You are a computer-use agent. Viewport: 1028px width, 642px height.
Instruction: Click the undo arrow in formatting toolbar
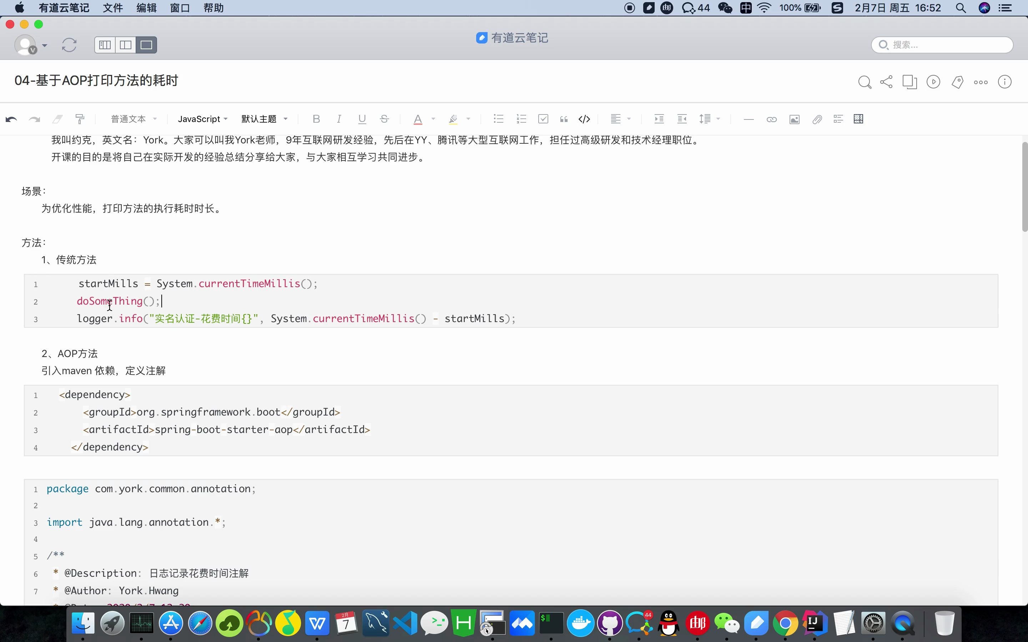coord(11,119)
